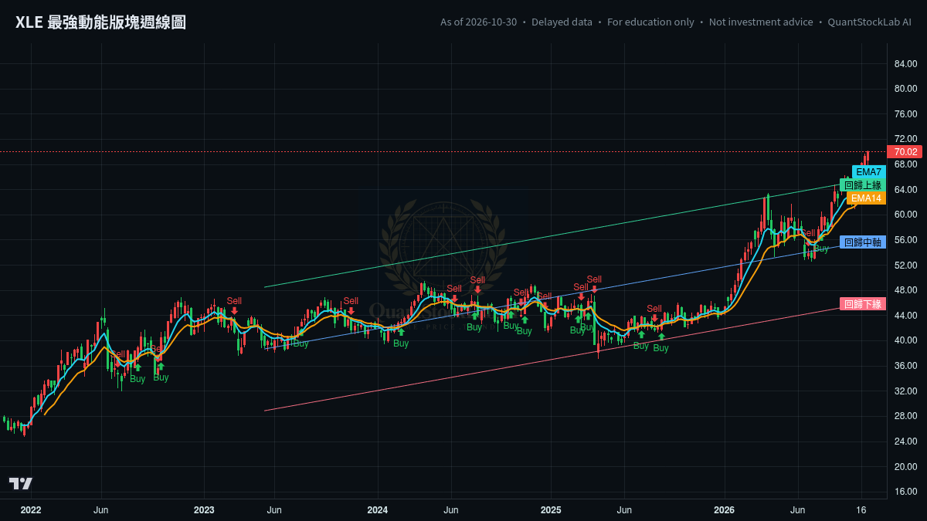
Task: Select the EMA7 cyan label
Action: [868, 171]
